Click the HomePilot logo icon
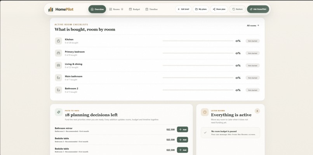 51,9
